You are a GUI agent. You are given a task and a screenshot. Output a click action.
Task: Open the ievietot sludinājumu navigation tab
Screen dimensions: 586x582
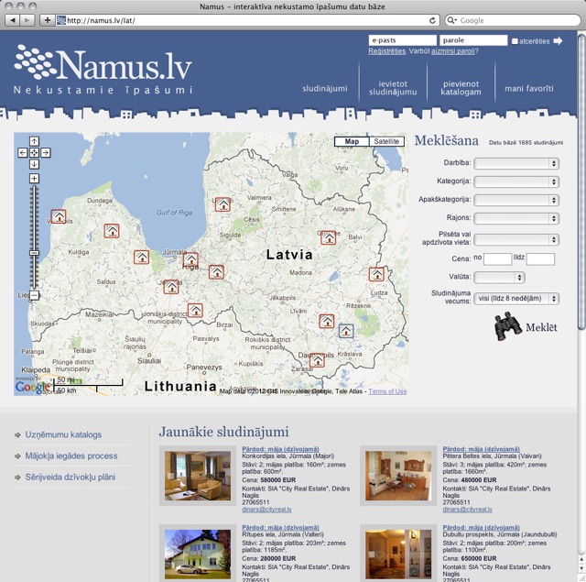tap(393, 88)
